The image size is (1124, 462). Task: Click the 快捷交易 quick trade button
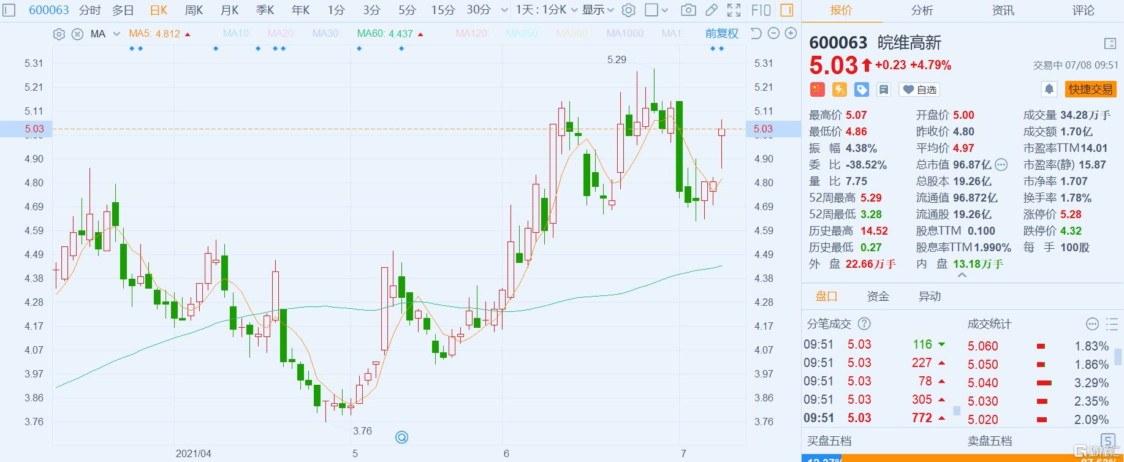[1090, 89]
